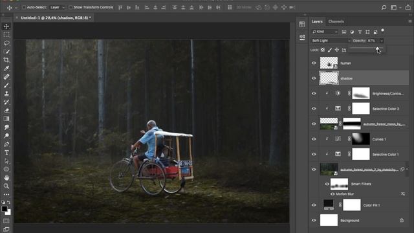Hide the Brightness/Contrast adjustment layer

coord(314,93)
